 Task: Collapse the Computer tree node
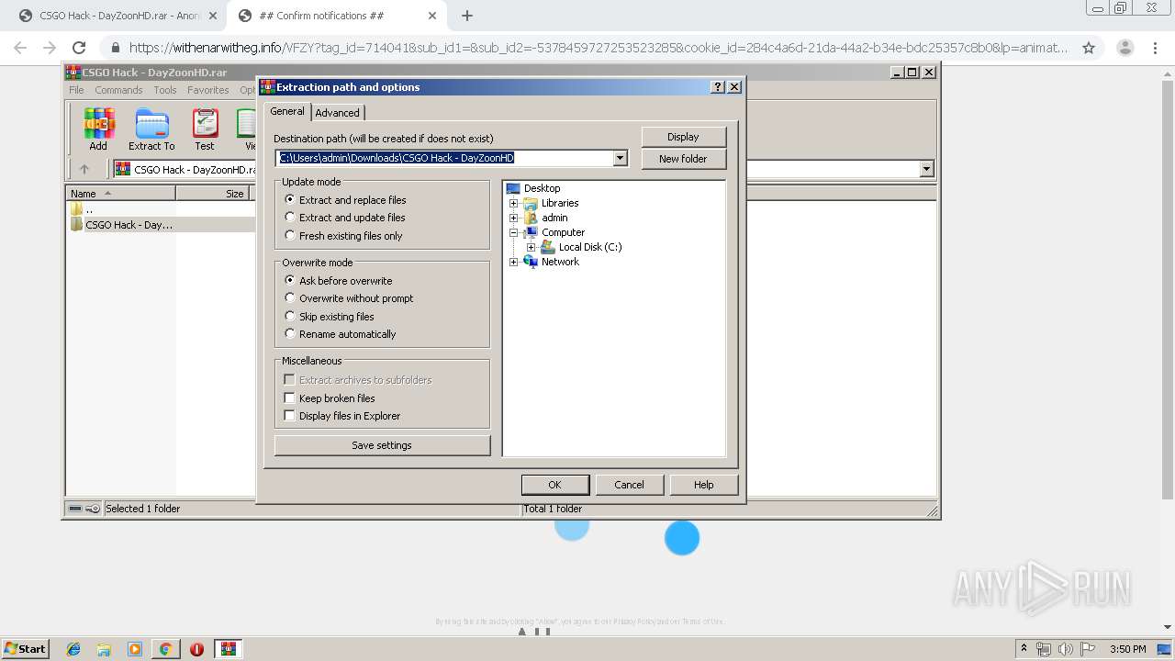[x=514, y=232]
